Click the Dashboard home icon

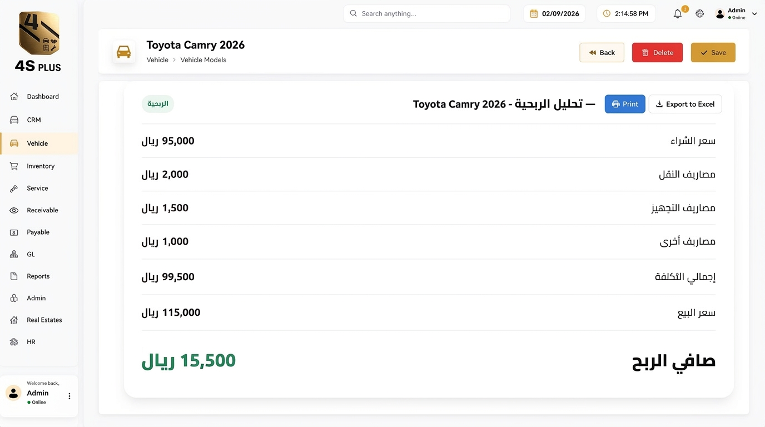tap(14, 96)
